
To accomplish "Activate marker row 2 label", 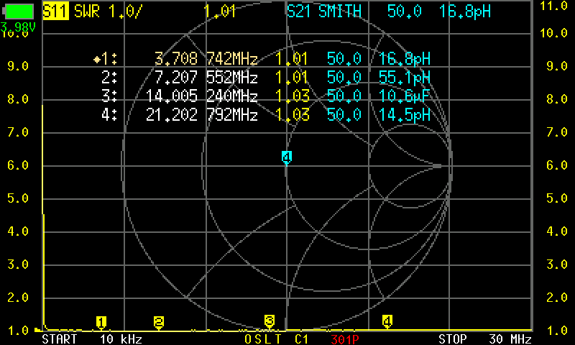I will pos(109,78).
